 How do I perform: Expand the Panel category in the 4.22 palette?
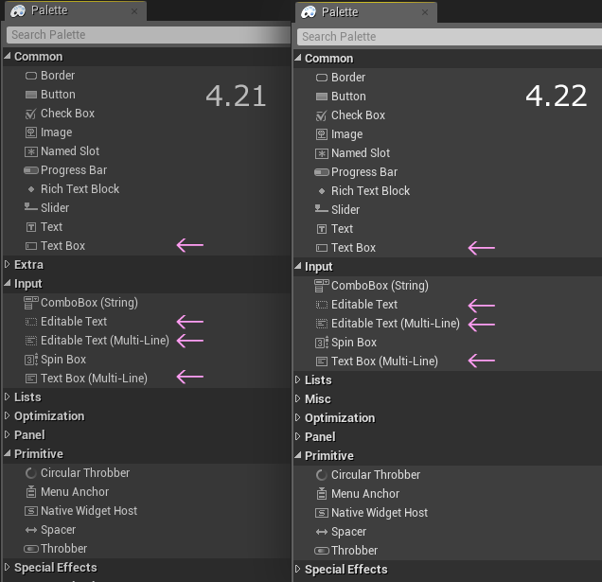point(297,436)
